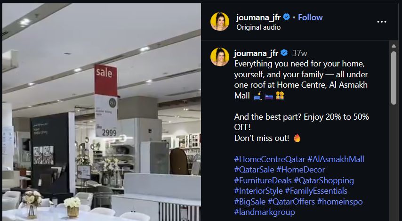Click the verified badge next to caption username
Screen dimensions: 402x221
coord(284,53)
